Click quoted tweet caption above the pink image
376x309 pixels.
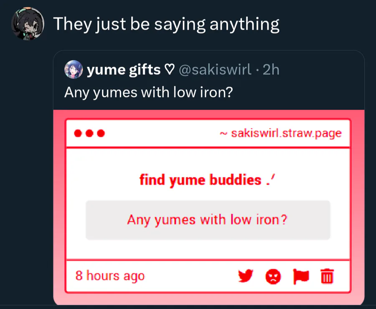(148, 92)
